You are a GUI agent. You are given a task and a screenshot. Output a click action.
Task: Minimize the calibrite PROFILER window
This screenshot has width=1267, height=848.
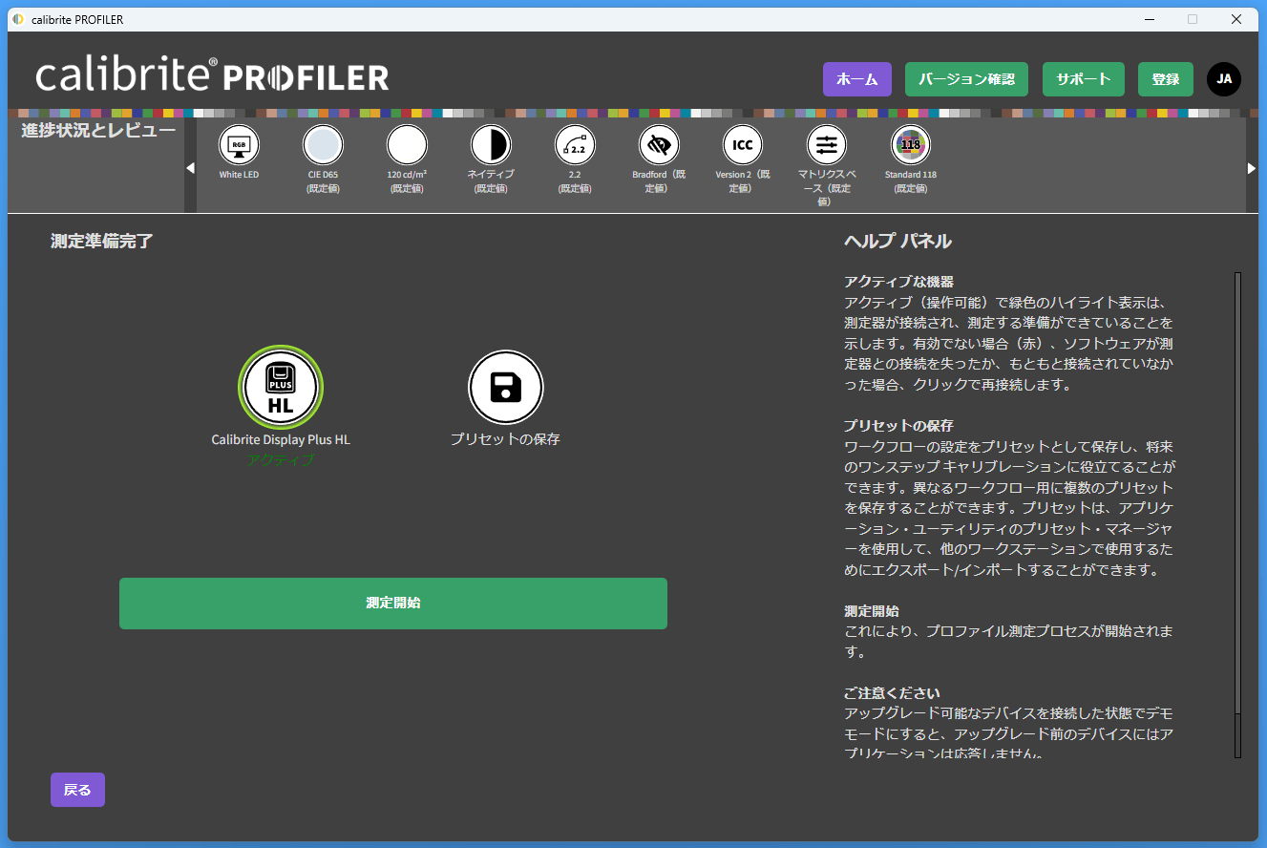[1149, 19]
